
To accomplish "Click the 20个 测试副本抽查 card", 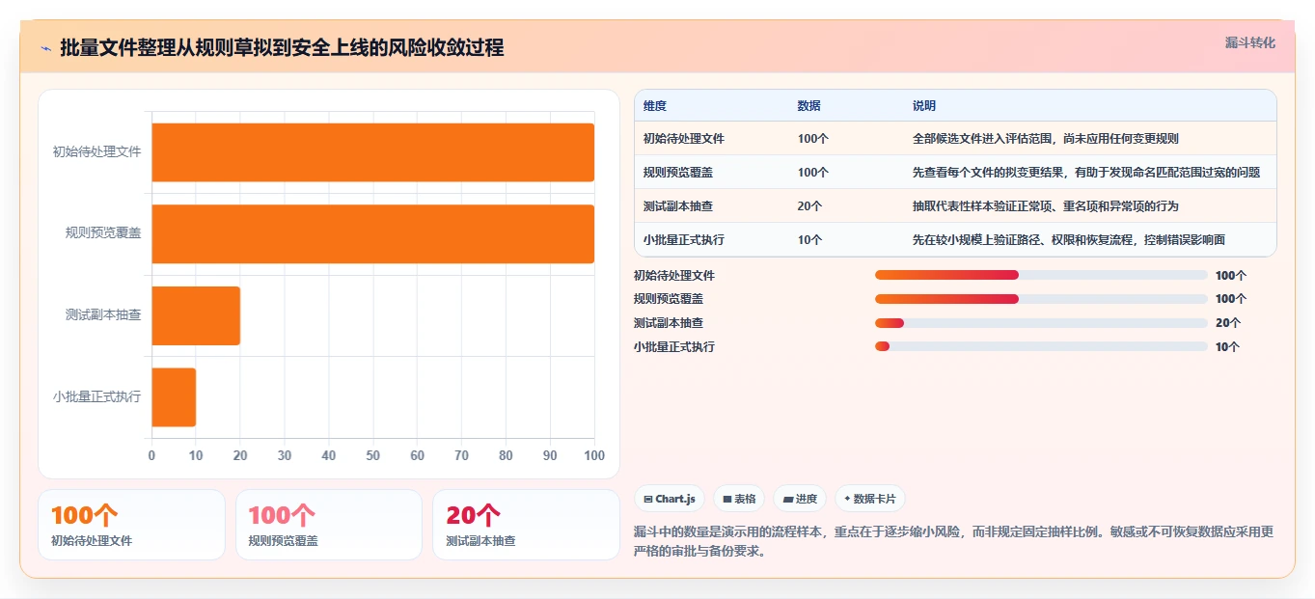I will point(526,525).
